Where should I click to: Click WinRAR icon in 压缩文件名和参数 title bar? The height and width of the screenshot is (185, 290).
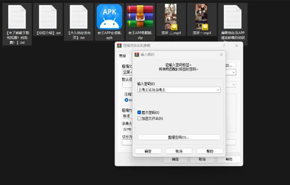click(x=119, y=46)
